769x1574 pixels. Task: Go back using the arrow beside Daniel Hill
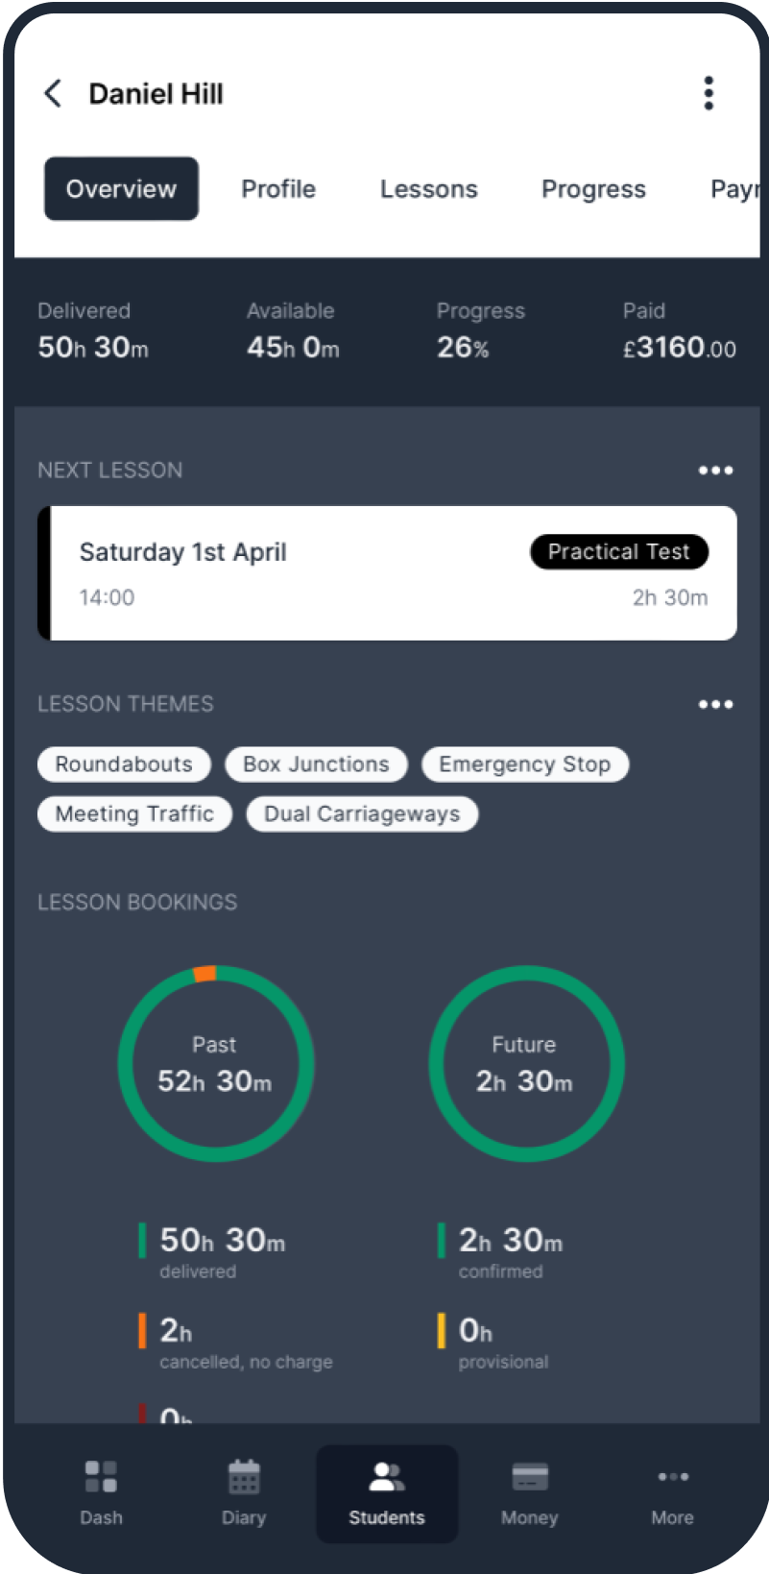tap(53, 93)
